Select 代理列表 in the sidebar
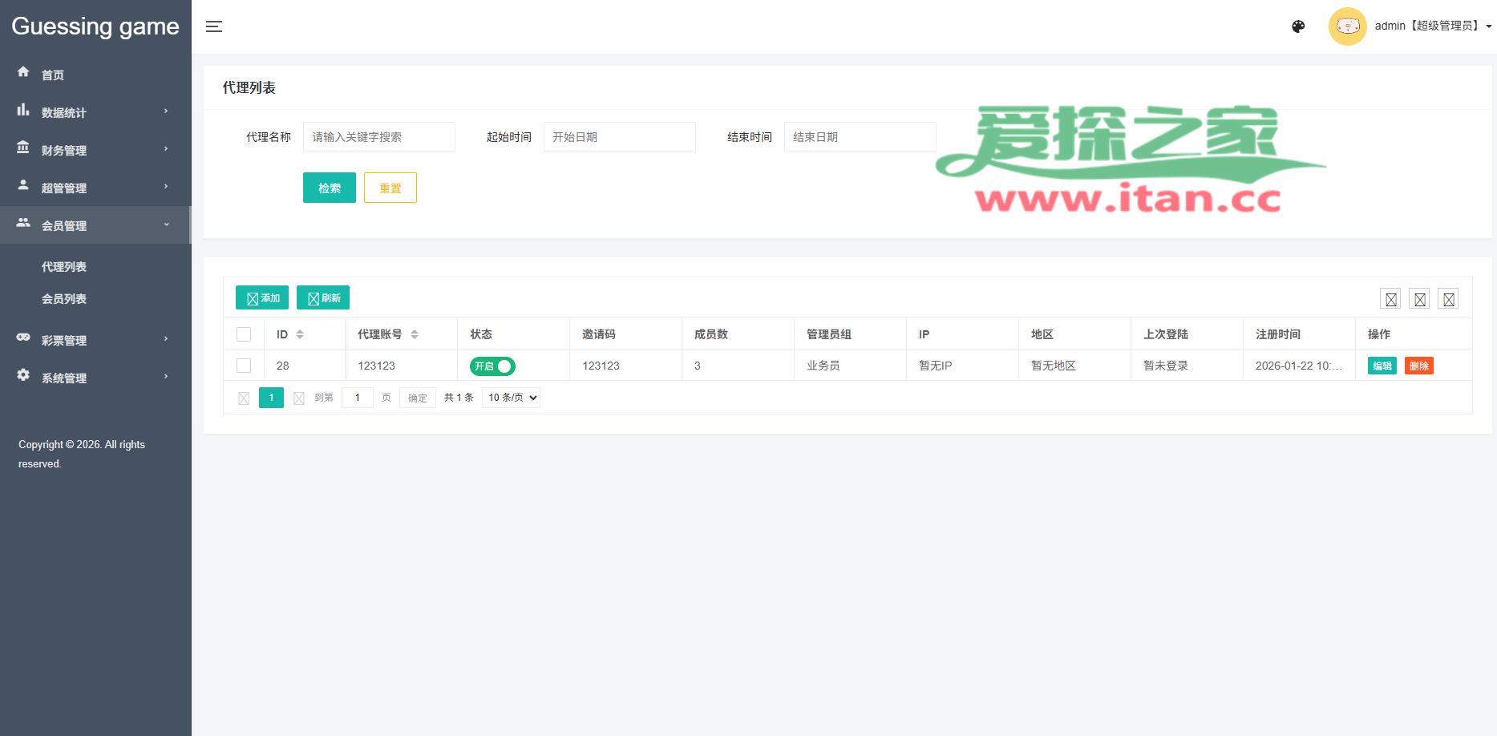The width and height of the screenshot is (1497, 736). [x=64, y=267]
